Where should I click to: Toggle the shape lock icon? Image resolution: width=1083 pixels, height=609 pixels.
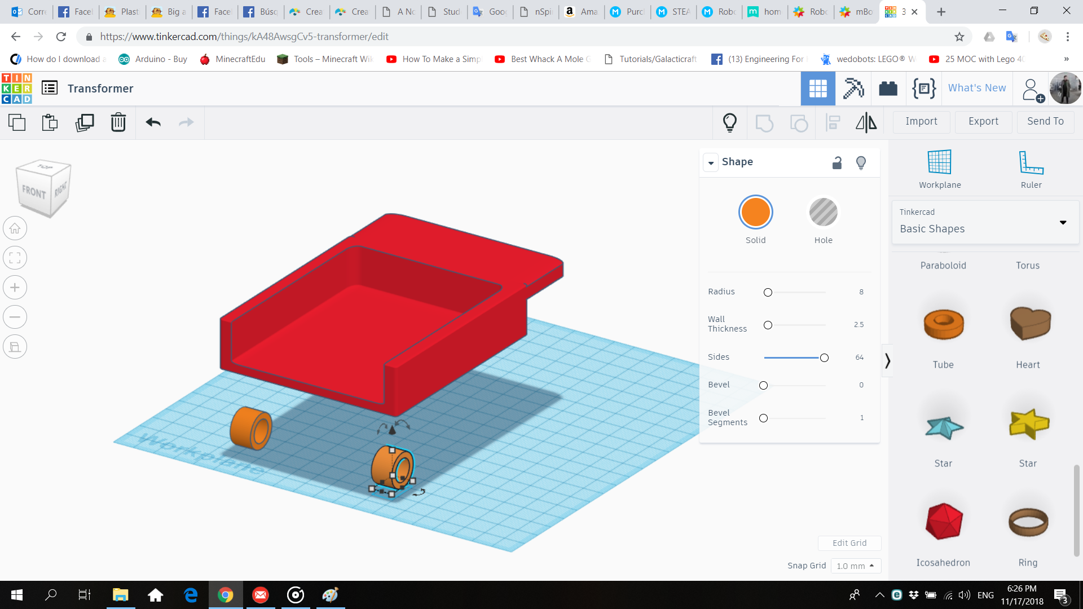coord(837,163)
